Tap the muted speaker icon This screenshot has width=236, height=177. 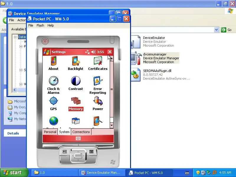[94, 52]
